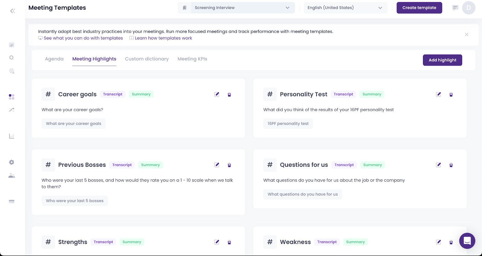Open the chat widget bubble
This screenshot has width=482, height=256.
[x=467, y=241]
